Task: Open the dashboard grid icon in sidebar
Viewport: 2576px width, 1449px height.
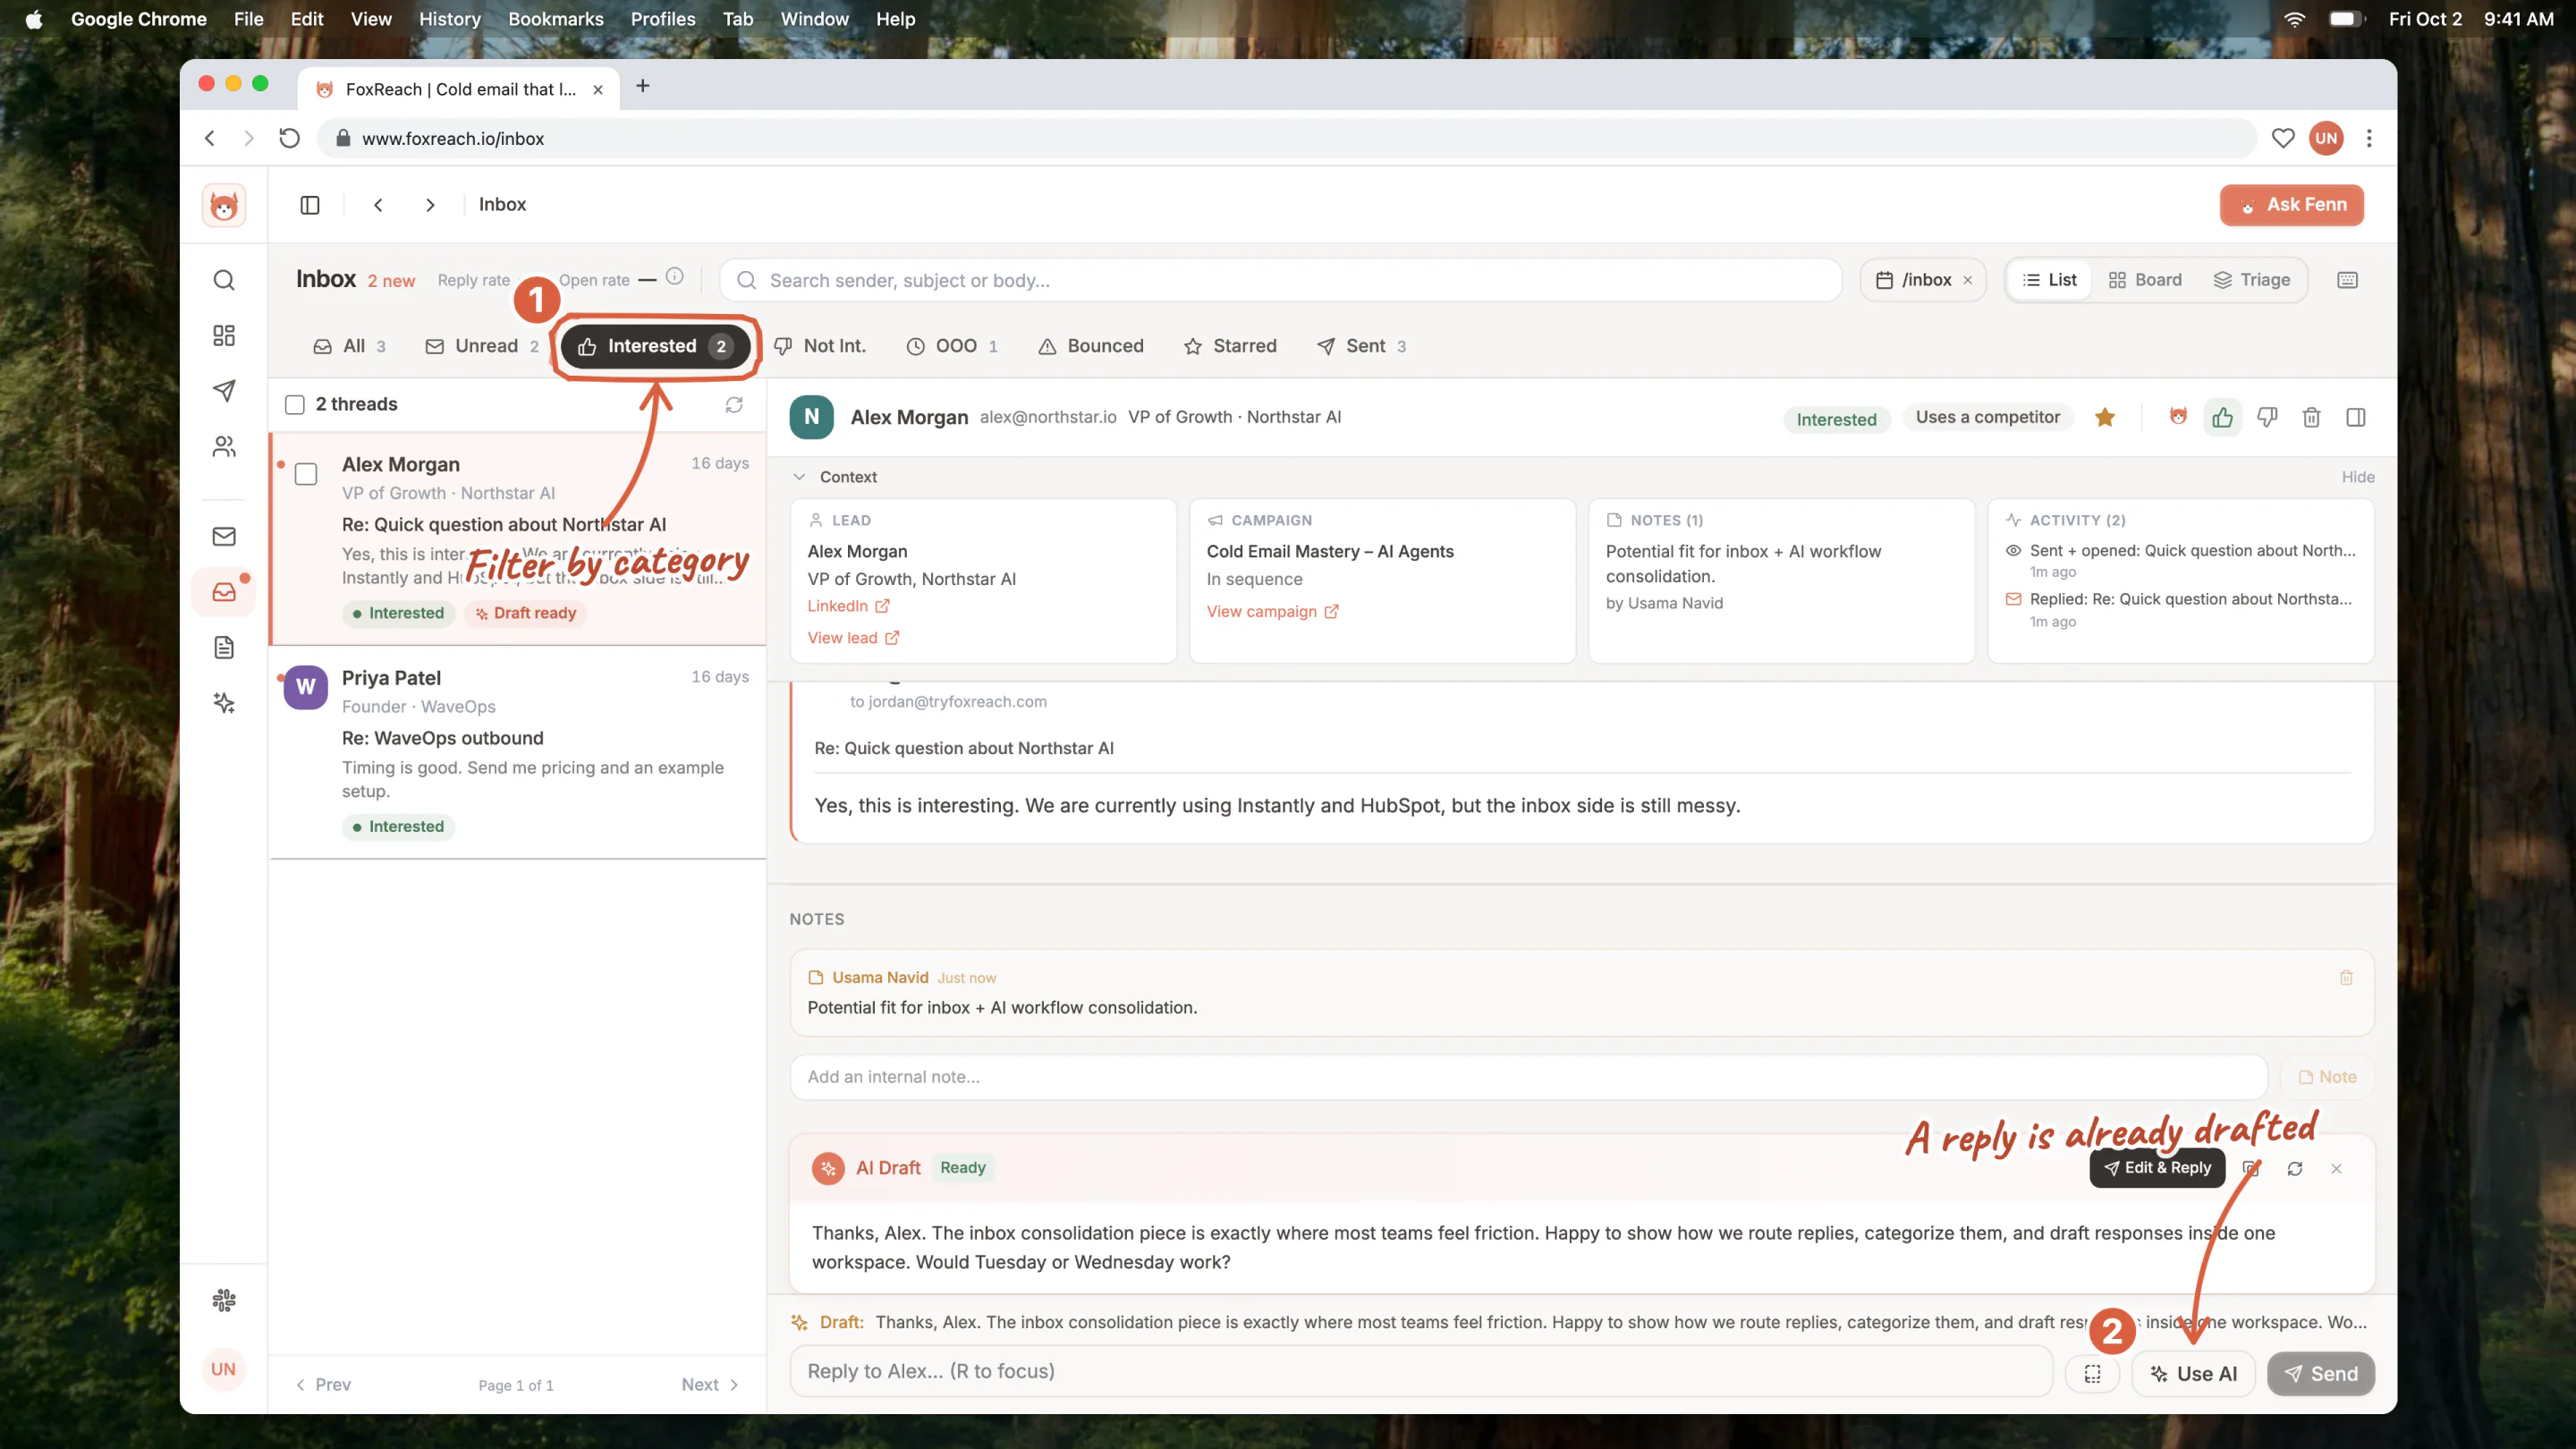Action: [x=224, y=335]
